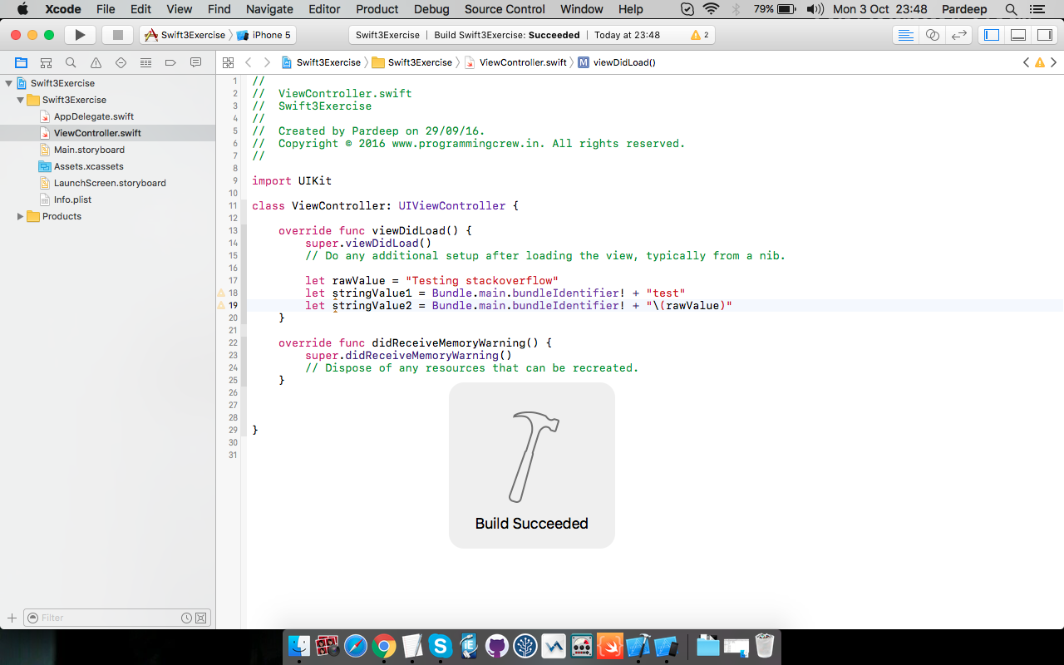Open the Source Control menu
Image resolution: width=1064 pixels, height=665 pixels.
coord(505,9)
